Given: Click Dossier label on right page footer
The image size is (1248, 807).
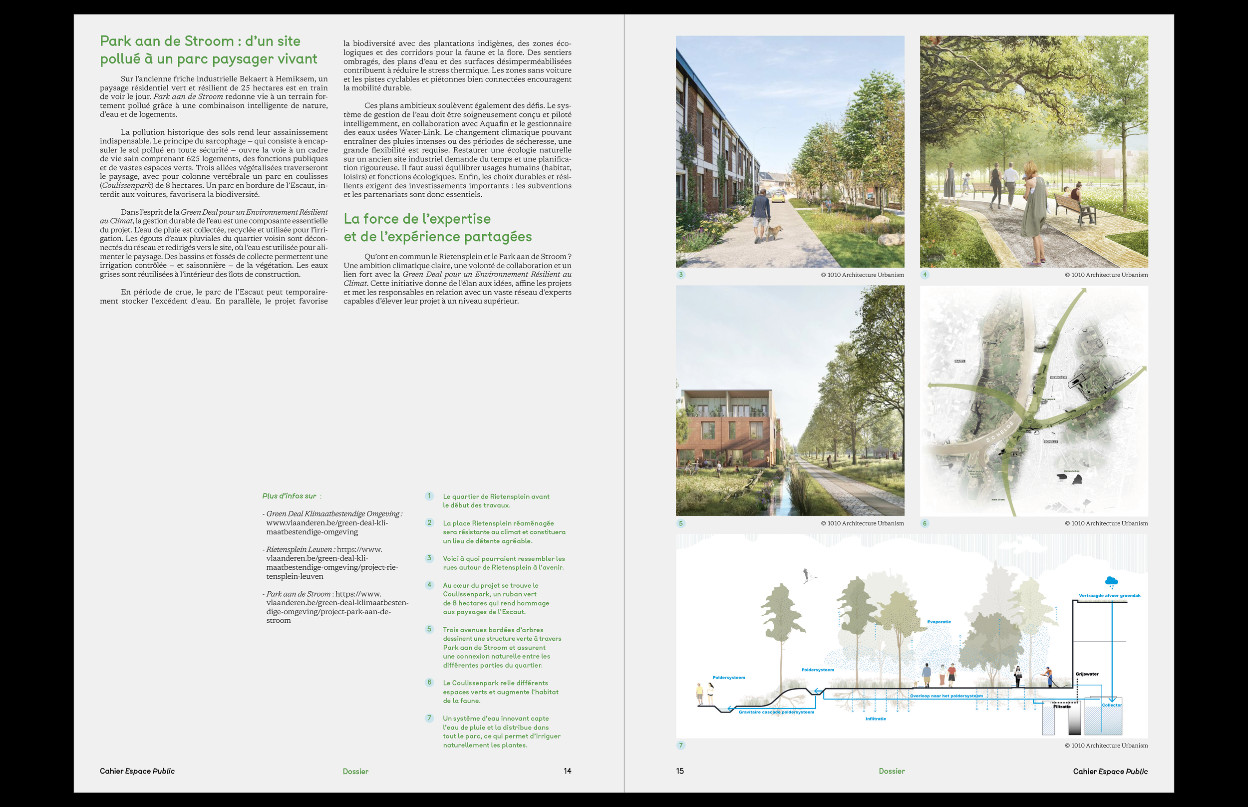Looking at the screenshot, I should click(x=892, y=771).
